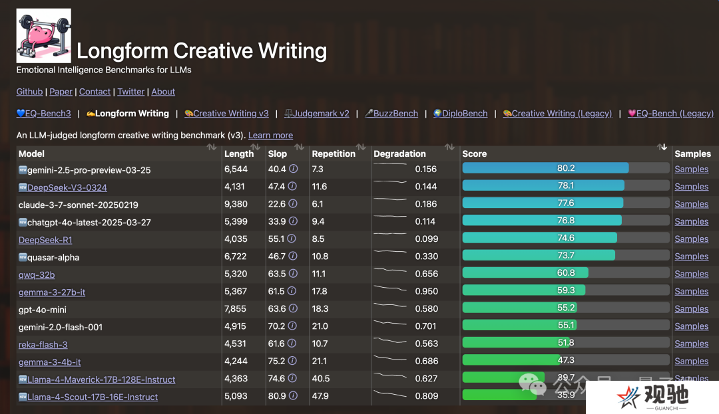719x414 pixels.
Task: Follow the qwq-32b model link
Action: tap(37, 274)
